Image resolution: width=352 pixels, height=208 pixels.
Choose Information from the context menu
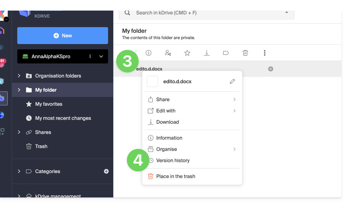[x=192, y=138]
